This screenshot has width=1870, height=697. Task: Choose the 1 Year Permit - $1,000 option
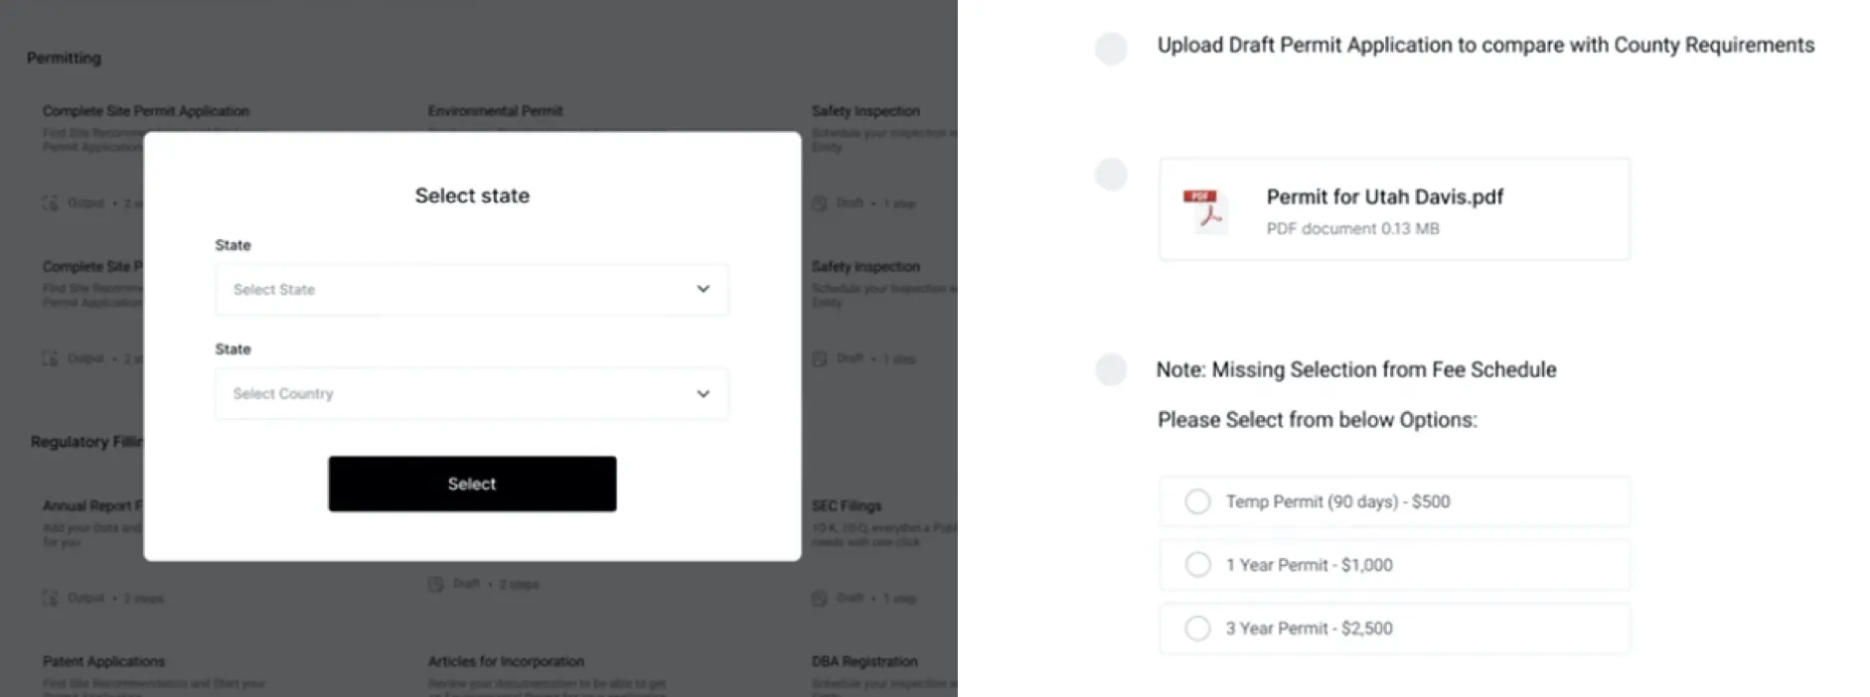click(x=1198, y=565)
